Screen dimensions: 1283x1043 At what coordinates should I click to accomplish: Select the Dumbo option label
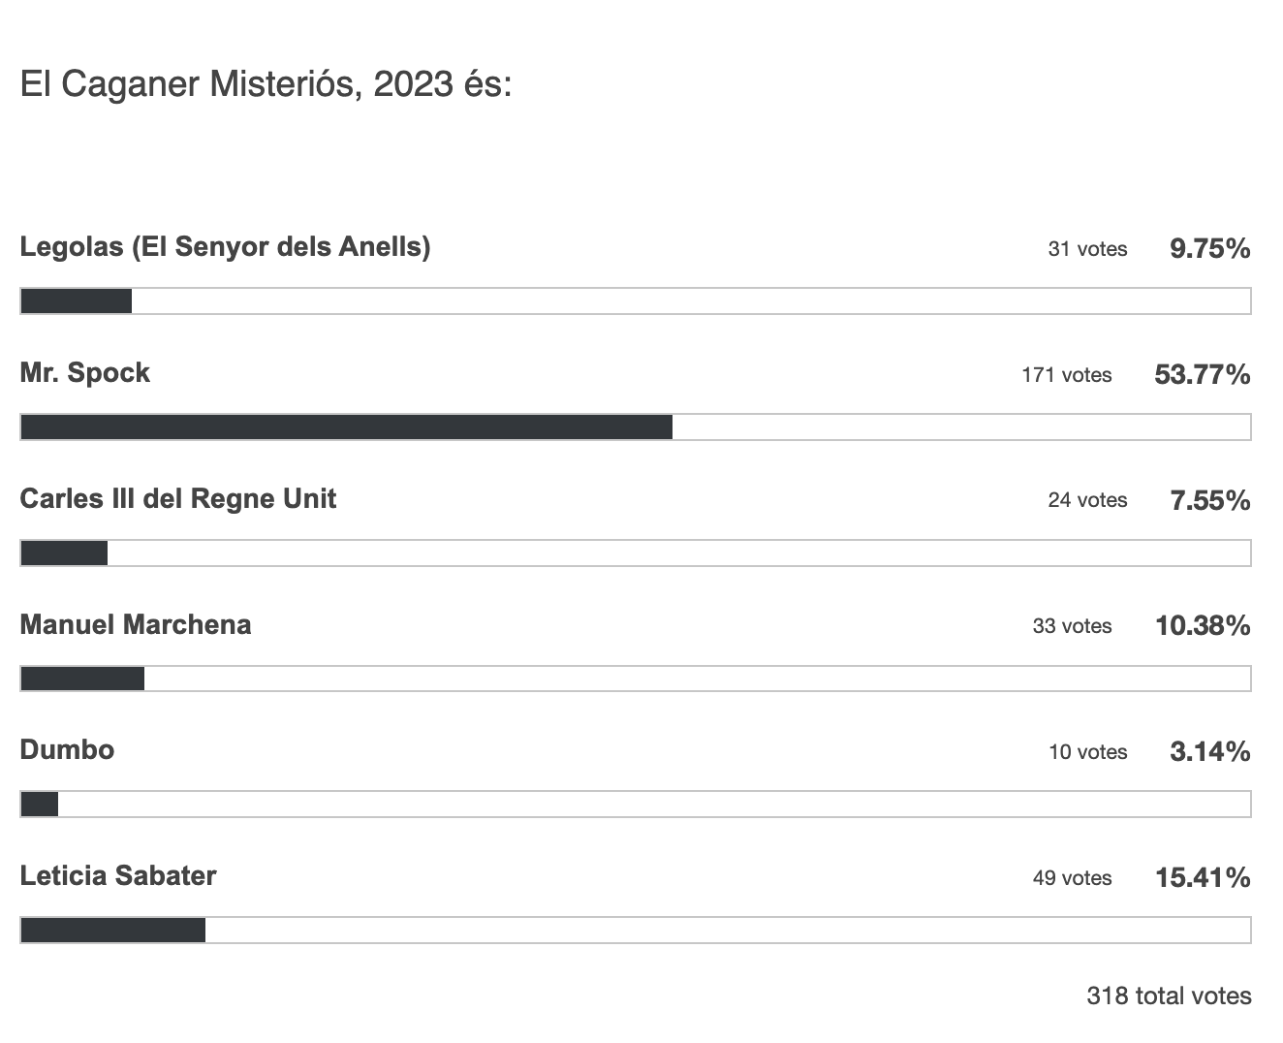[67, 750]
